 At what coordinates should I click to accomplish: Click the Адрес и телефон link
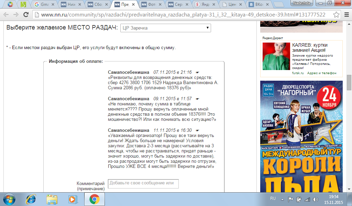322,73
